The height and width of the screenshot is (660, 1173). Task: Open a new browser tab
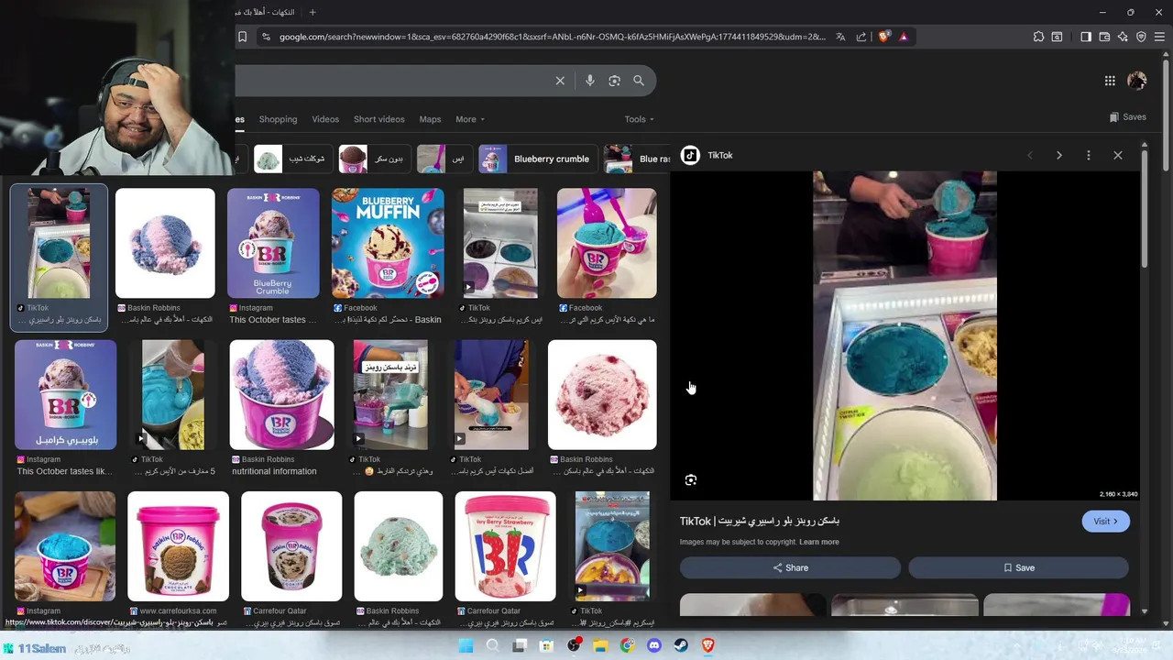coord(312,12)
